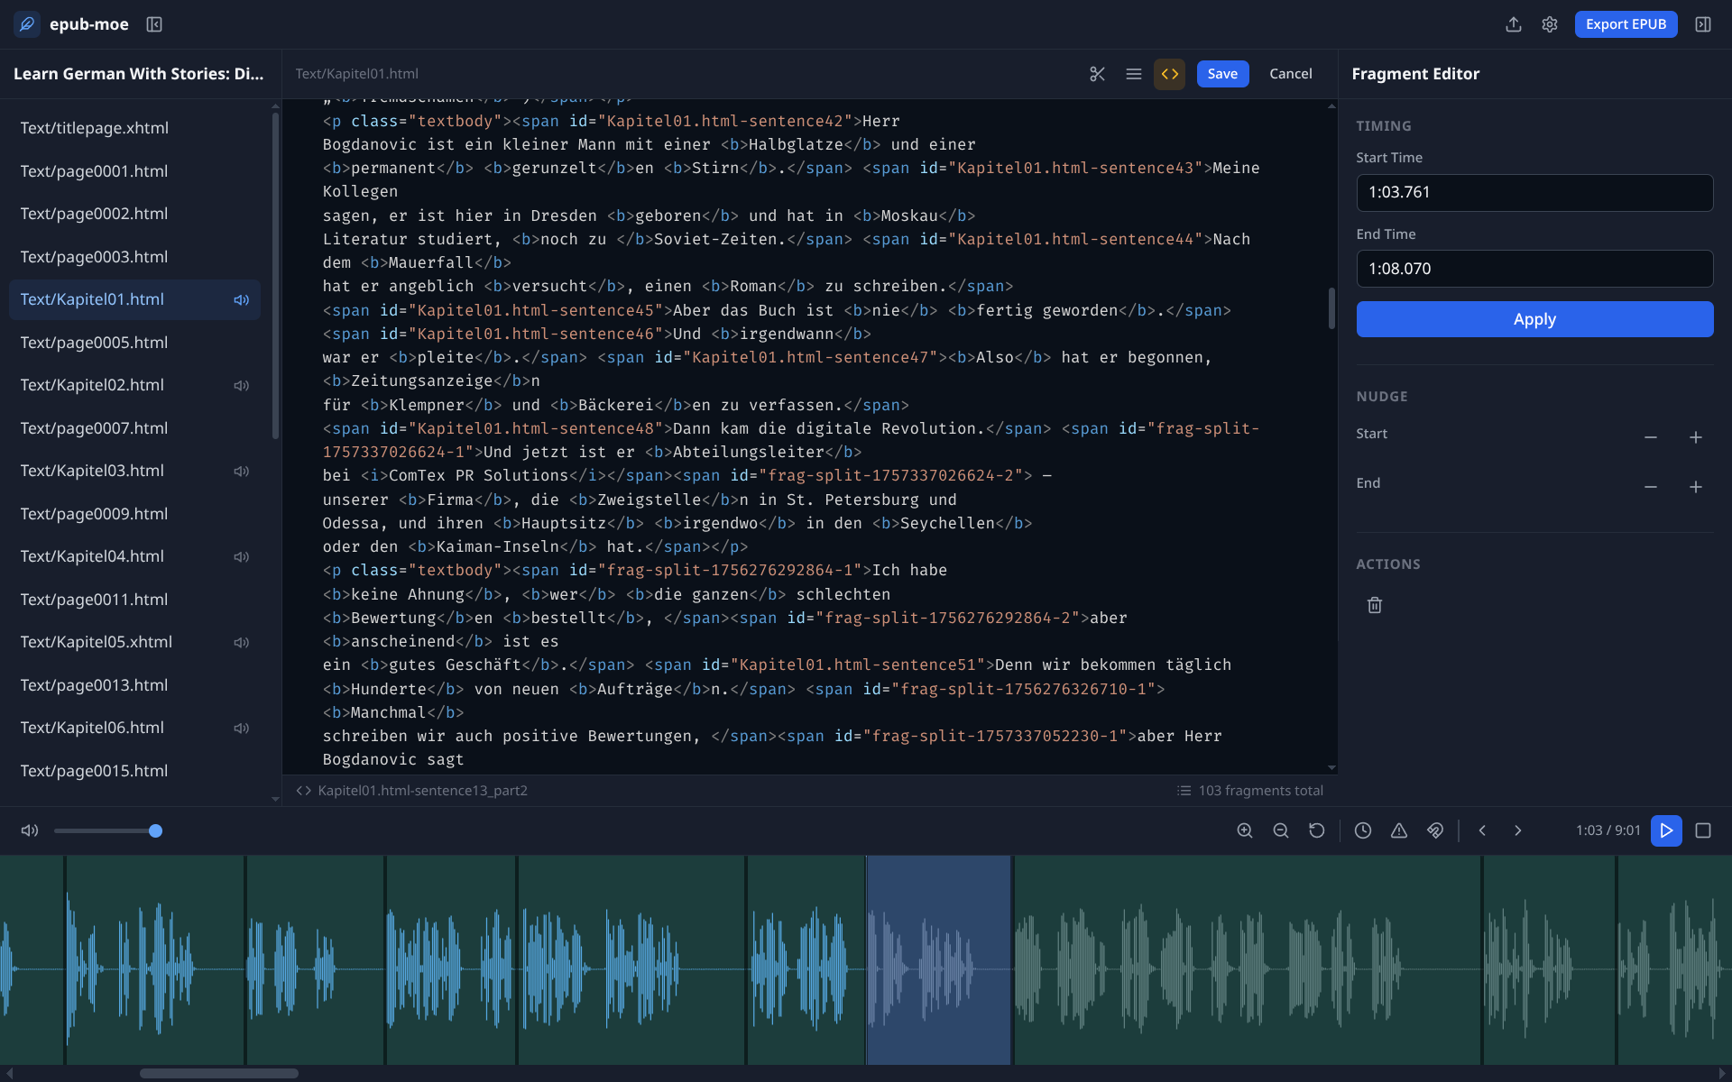The image size is (1732, 1082).
Task: Toggle the right Fragment Editor panel icon
Action: [x=1703, y=24]
